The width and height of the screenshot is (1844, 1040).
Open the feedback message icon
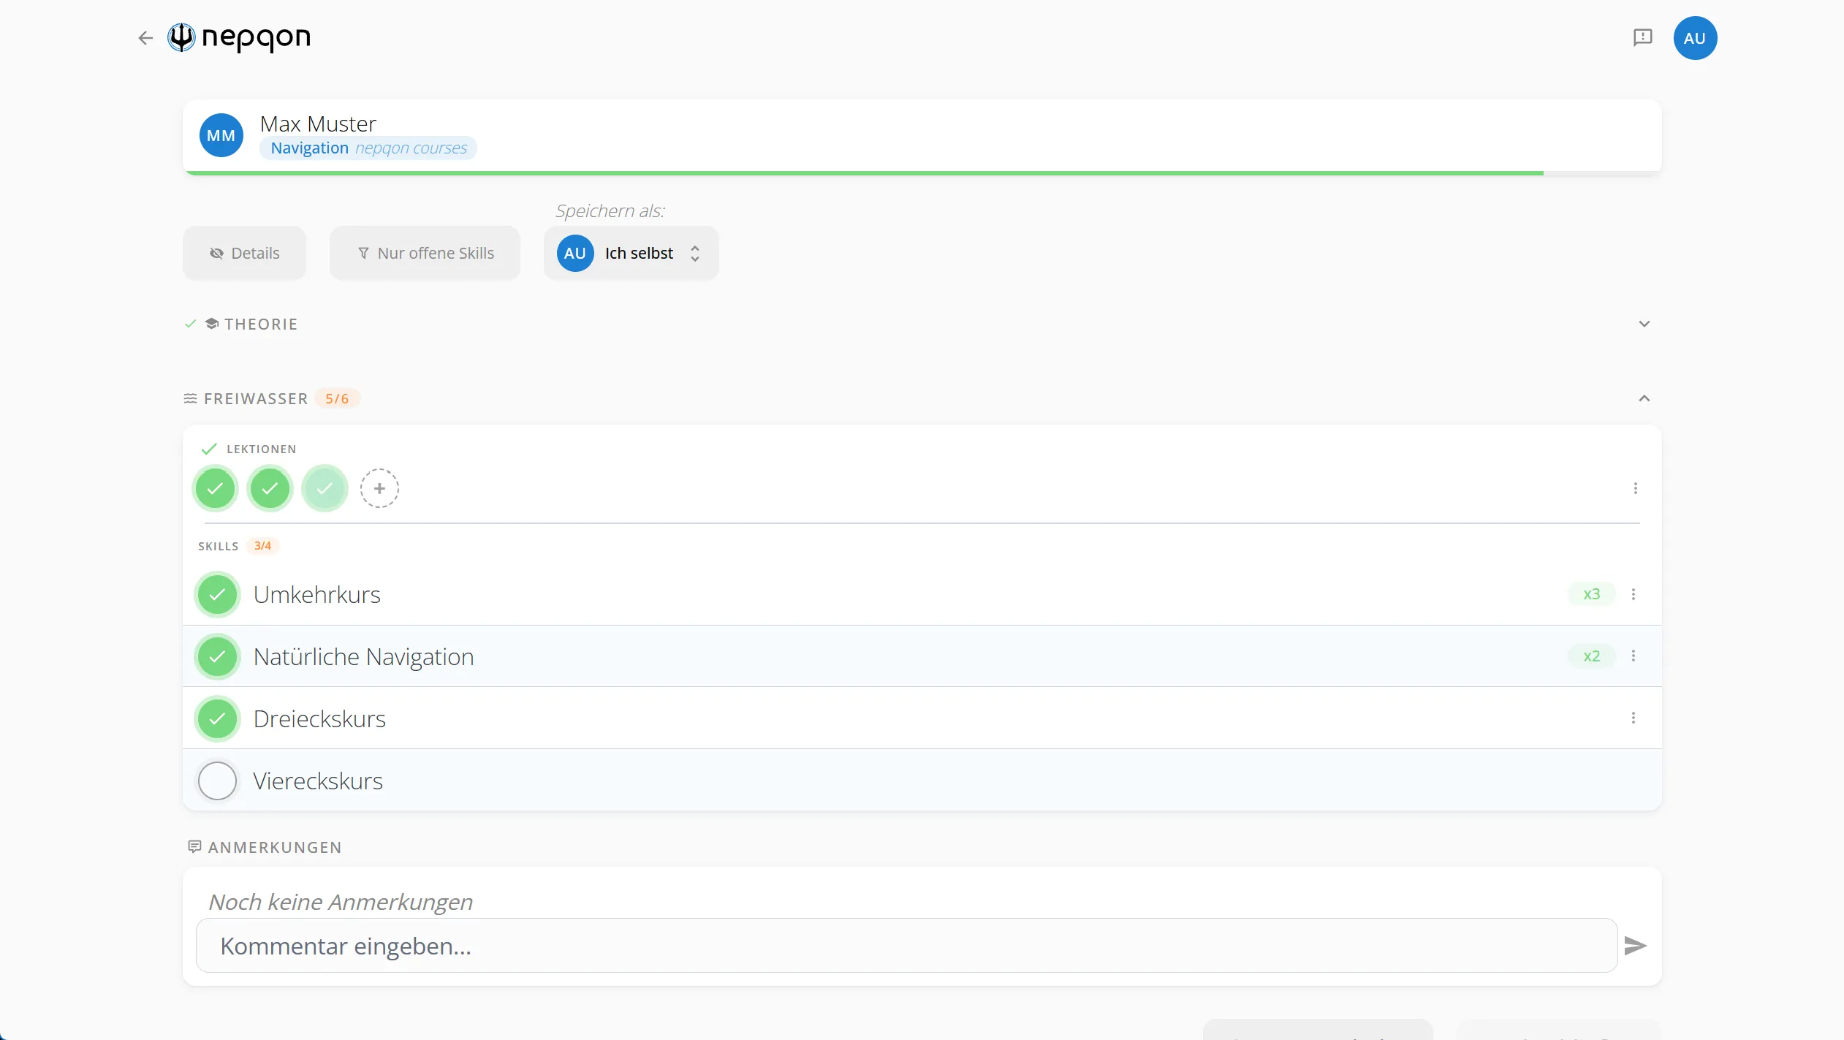click(1642, 38)
